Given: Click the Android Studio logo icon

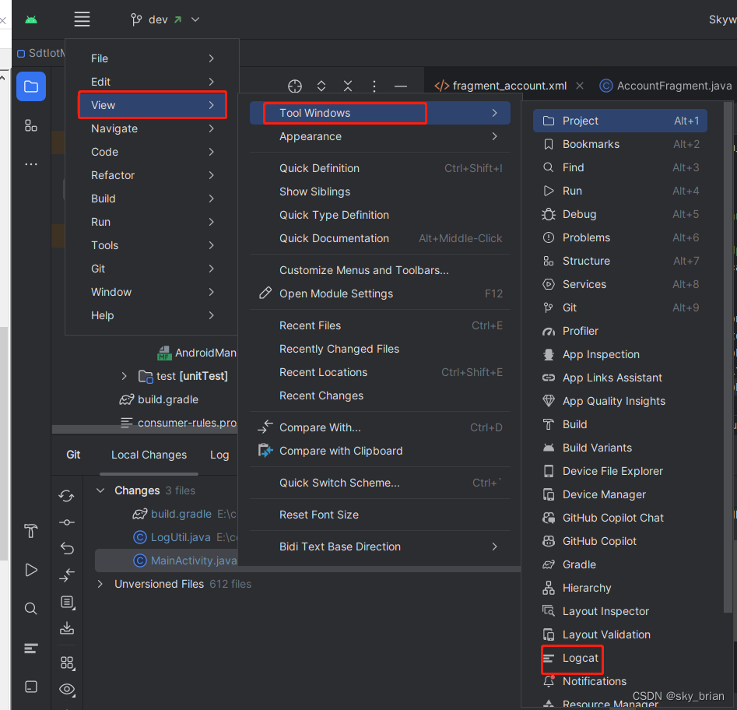Looking at the screenshot, I should pos(31,19).
